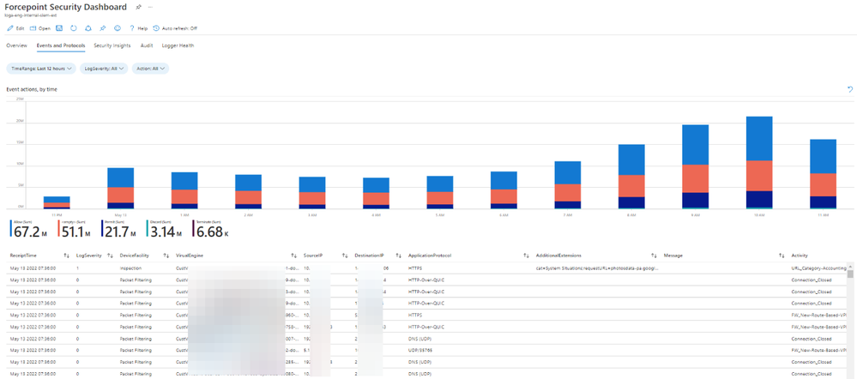This screenshot has width=857, height=379.
Task: Select the Events and Protocols tab
Action: (61, 45)
